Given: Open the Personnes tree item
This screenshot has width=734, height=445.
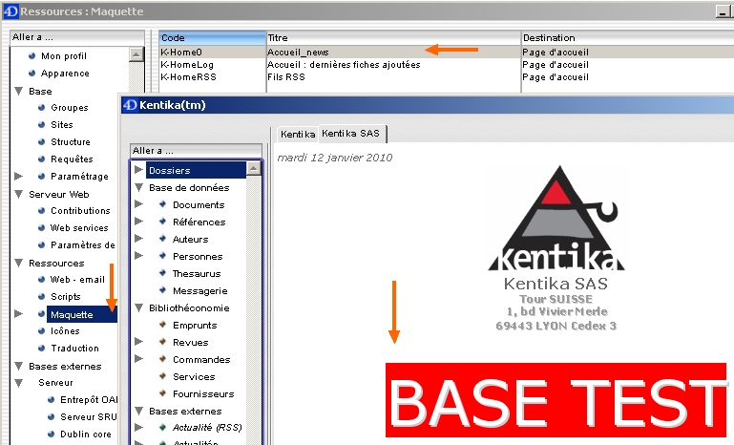Looking at the screenshot, I should [x=198, y=256].
